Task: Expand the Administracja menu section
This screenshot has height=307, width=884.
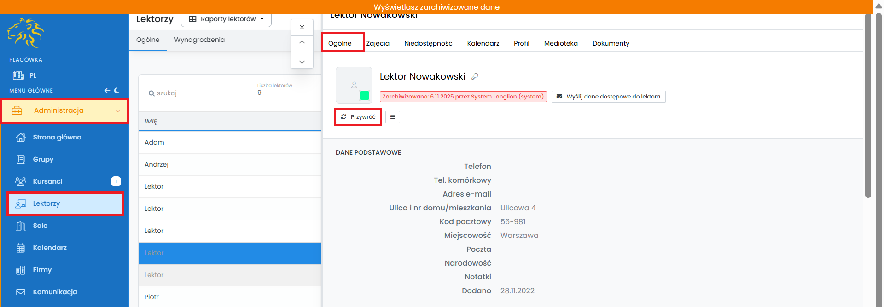Action: 65,110
